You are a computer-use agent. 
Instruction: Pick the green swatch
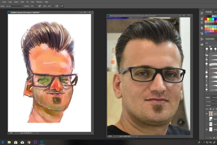pyautogui.click(x=210, y=19)
